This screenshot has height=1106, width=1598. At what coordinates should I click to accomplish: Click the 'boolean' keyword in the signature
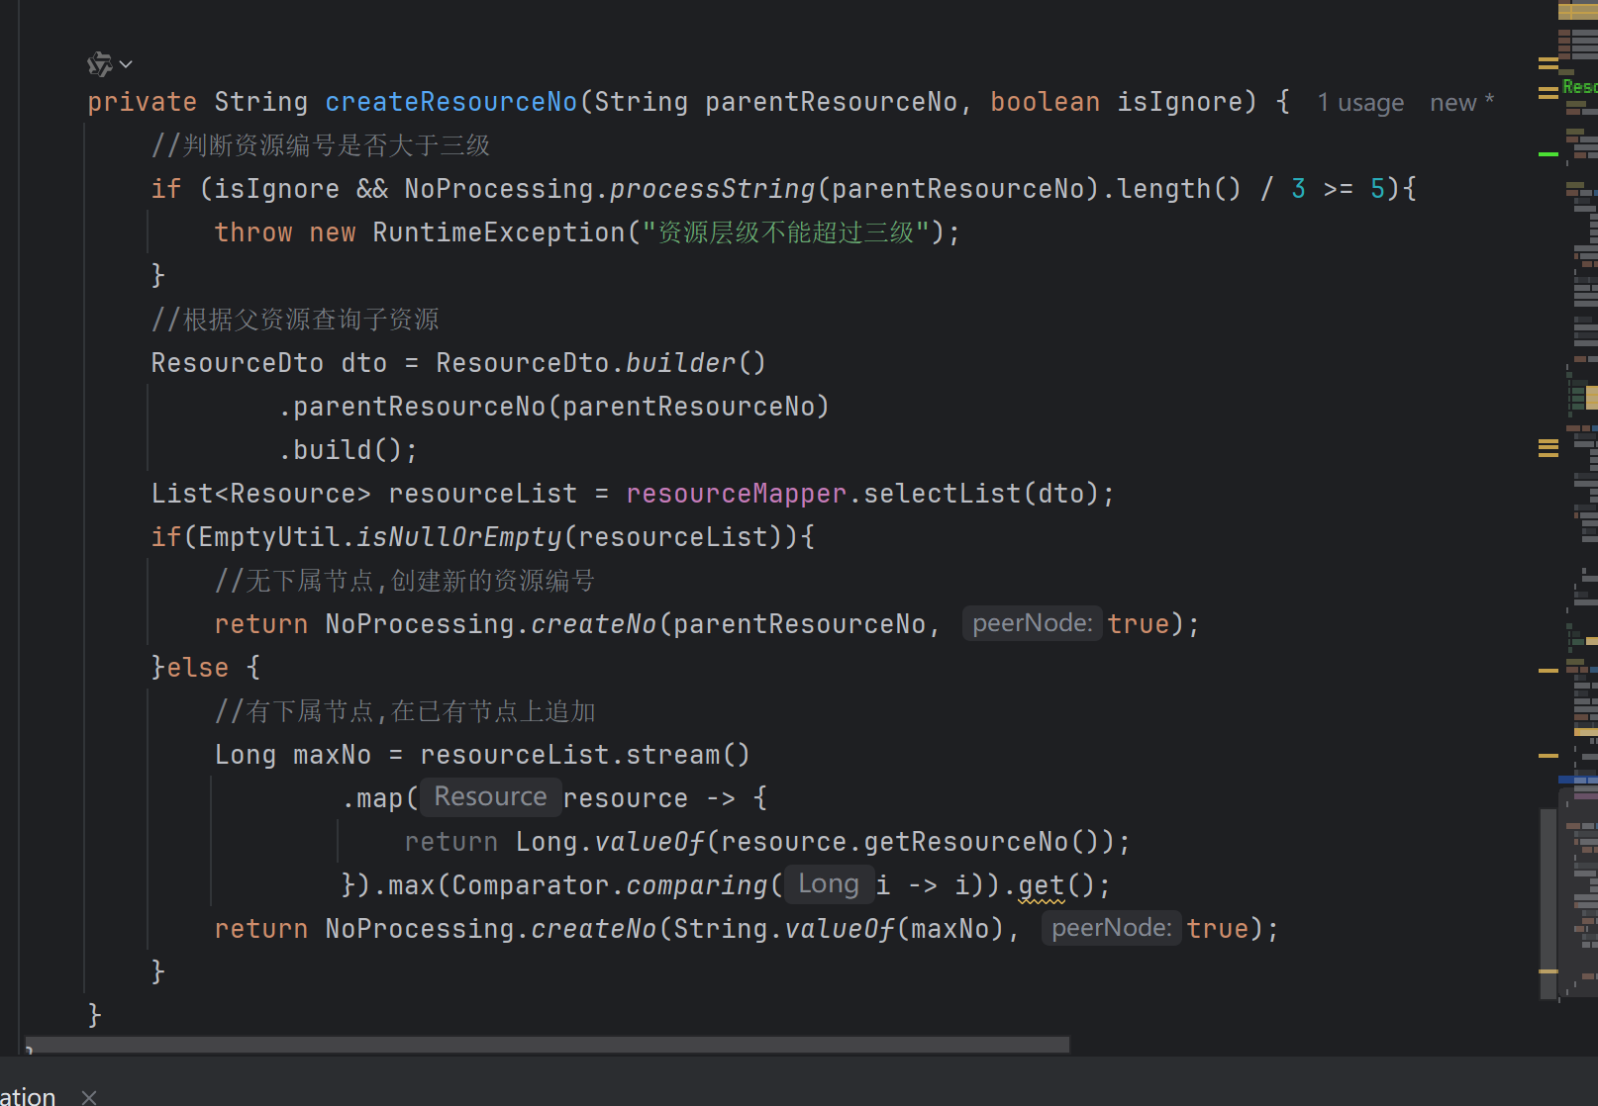pos(1045,102)
